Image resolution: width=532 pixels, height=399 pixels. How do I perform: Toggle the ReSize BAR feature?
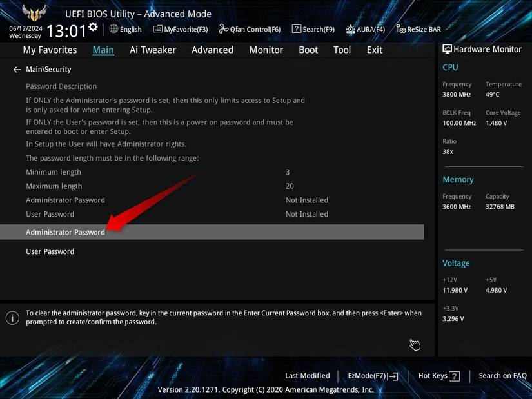pyautogui.click(x=417, y=29)
